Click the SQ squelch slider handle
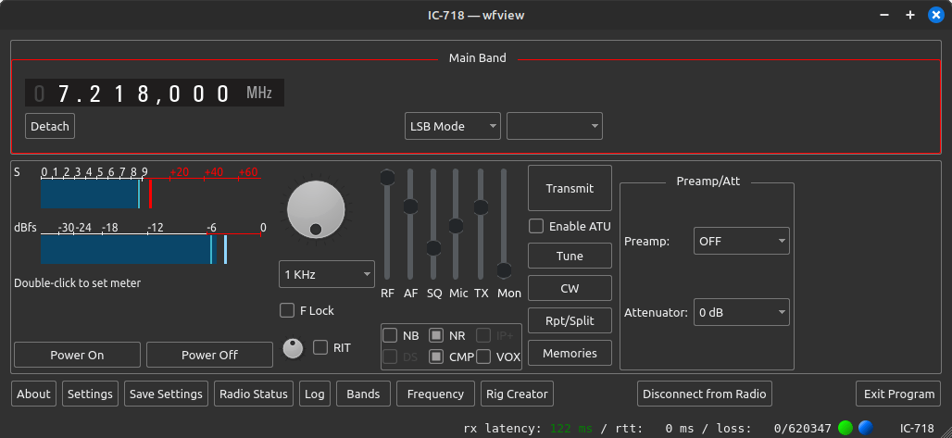This screenshot has width=952, height=438. (433, 248)
